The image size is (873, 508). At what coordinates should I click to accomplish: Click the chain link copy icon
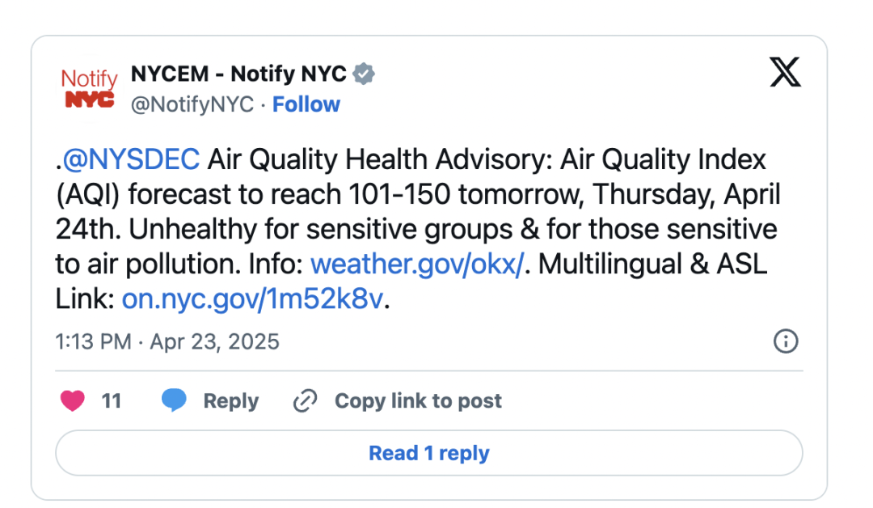305,400
